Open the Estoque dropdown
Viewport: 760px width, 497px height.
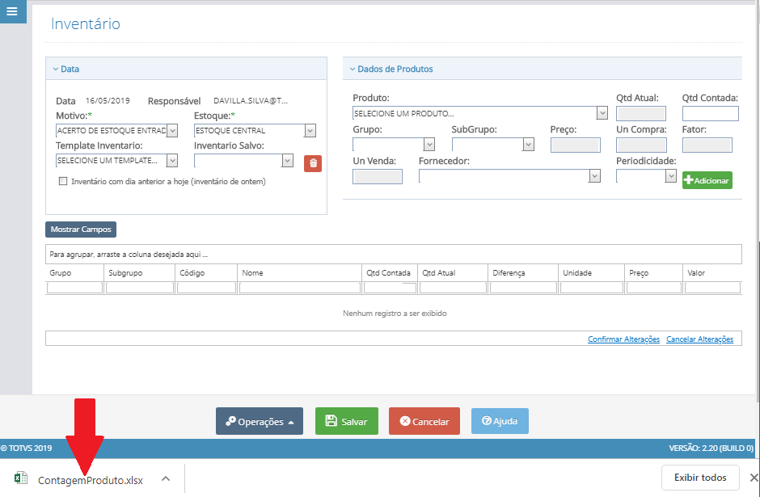pyautogui.click(x=310, y=130)
